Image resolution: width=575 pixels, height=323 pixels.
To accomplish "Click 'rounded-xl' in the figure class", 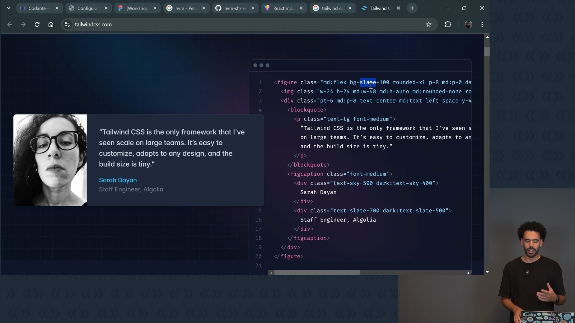I will 409,82.
